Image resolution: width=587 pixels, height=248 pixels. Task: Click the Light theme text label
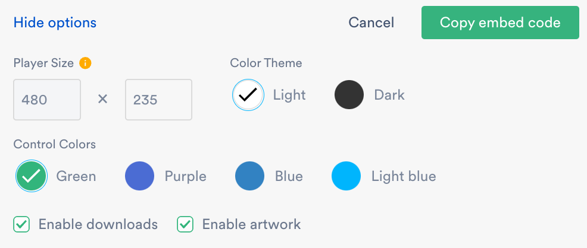point(289,95)
